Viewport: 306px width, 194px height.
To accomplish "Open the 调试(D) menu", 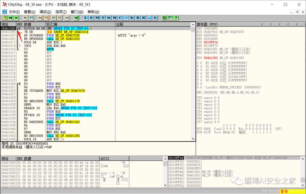I will [x=45, y=12].
